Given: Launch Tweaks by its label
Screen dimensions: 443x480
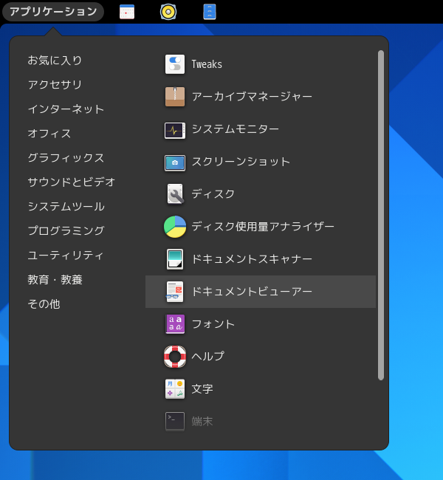Looking at the screenshot, I should tap(207, 64).
